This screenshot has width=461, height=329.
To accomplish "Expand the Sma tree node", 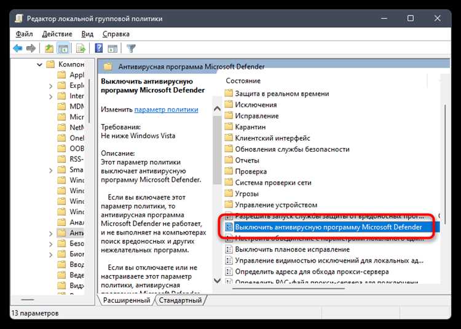I will (x=50, y=170).
